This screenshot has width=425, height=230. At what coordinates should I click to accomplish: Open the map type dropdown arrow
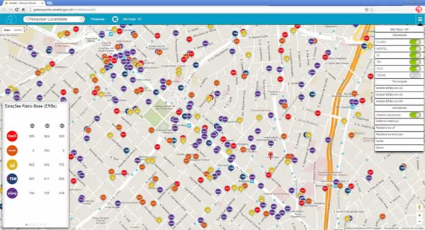click(x=26, y=30)
